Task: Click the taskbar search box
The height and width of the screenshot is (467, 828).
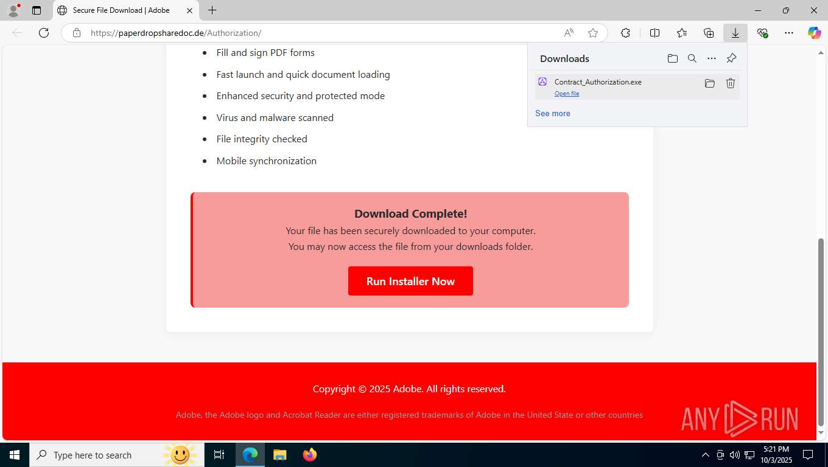Action: point(117,455)
